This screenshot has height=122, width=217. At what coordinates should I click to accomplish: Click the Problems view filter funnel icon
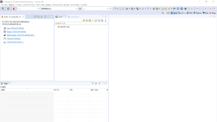tap(92, 83)
